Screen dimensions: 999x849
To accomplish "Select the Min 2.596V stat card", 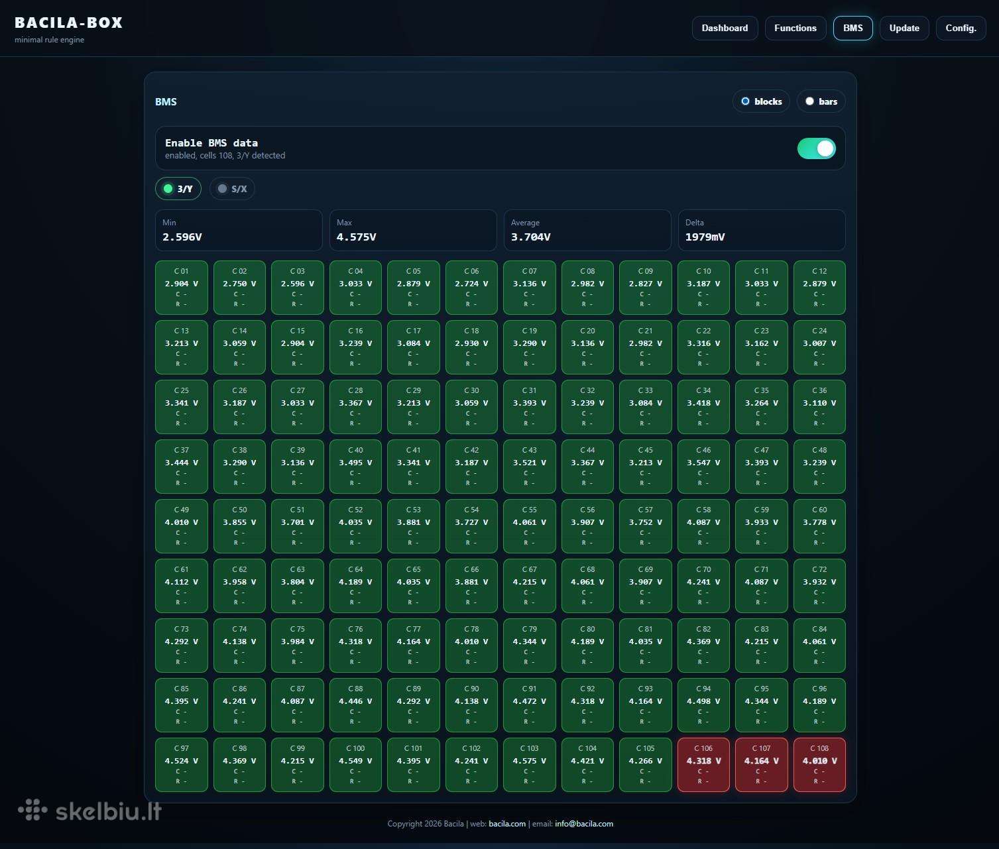I will coord(239,231).
